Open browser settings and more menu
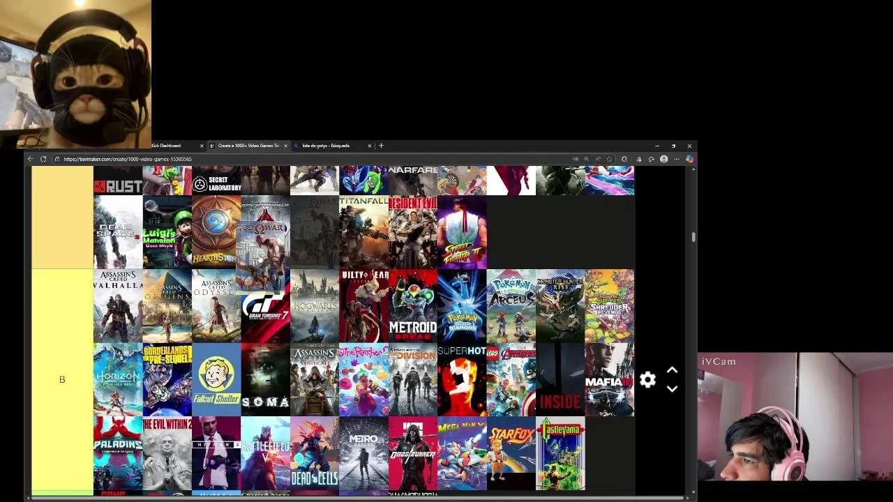The height and width of the screenshot is (502, 893). (x=676, y=159)
